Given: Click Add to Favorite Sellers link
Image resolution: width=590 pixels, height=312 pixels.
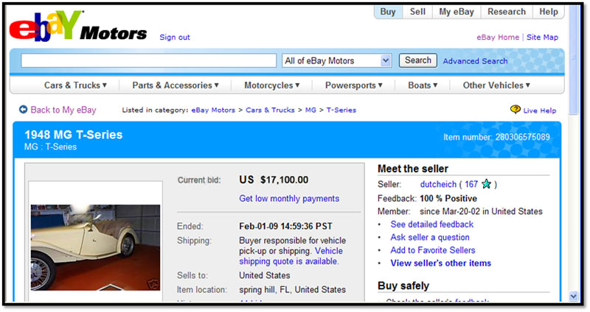Looking at the screenshot, I should pyautogui.click(x=433, y=250).
